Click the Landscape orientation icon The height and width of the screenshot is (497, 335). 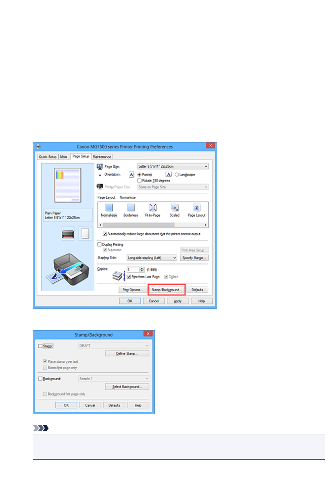(x=169, y=174)
